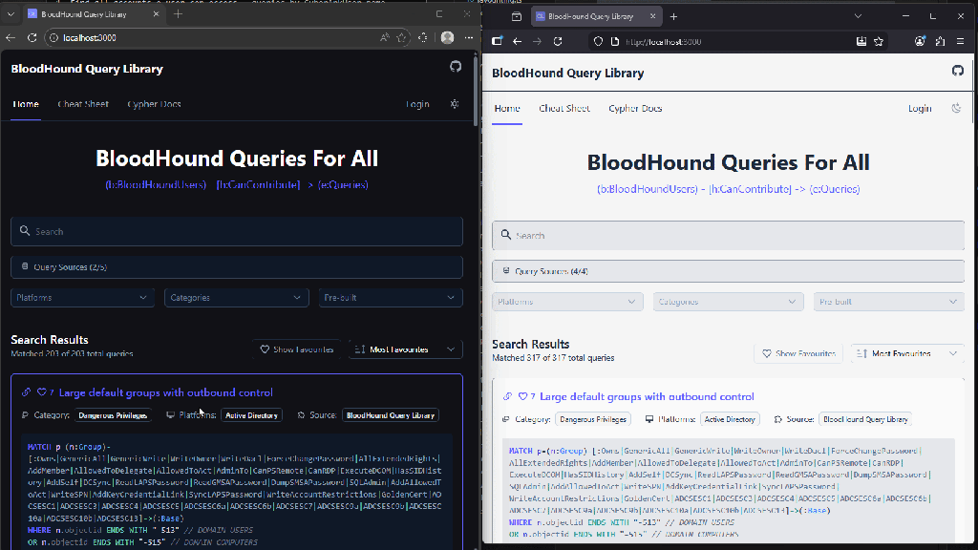Image resolution: width=978 pixels, height=550 pixels.
Task: Click the Login link in the light-theme window
Action: 920,108
